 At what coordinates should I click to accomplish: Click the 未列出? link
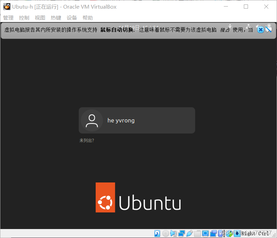click(x=87, y=140)
